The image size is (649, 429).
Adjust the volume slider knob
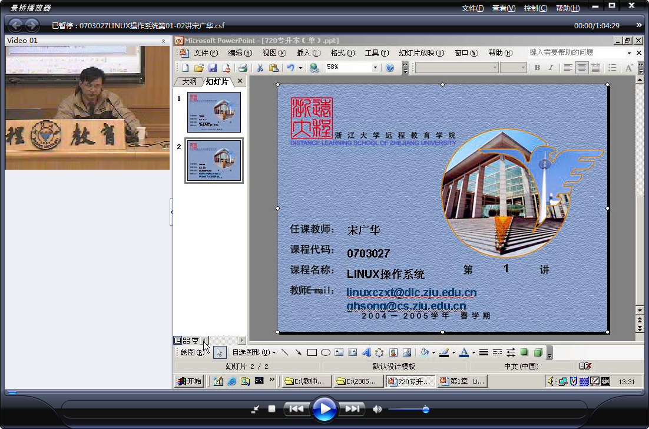click(425, 410)
